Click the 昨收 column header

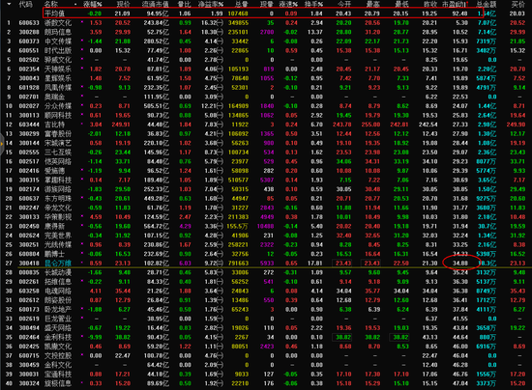(x=430, y=4)
